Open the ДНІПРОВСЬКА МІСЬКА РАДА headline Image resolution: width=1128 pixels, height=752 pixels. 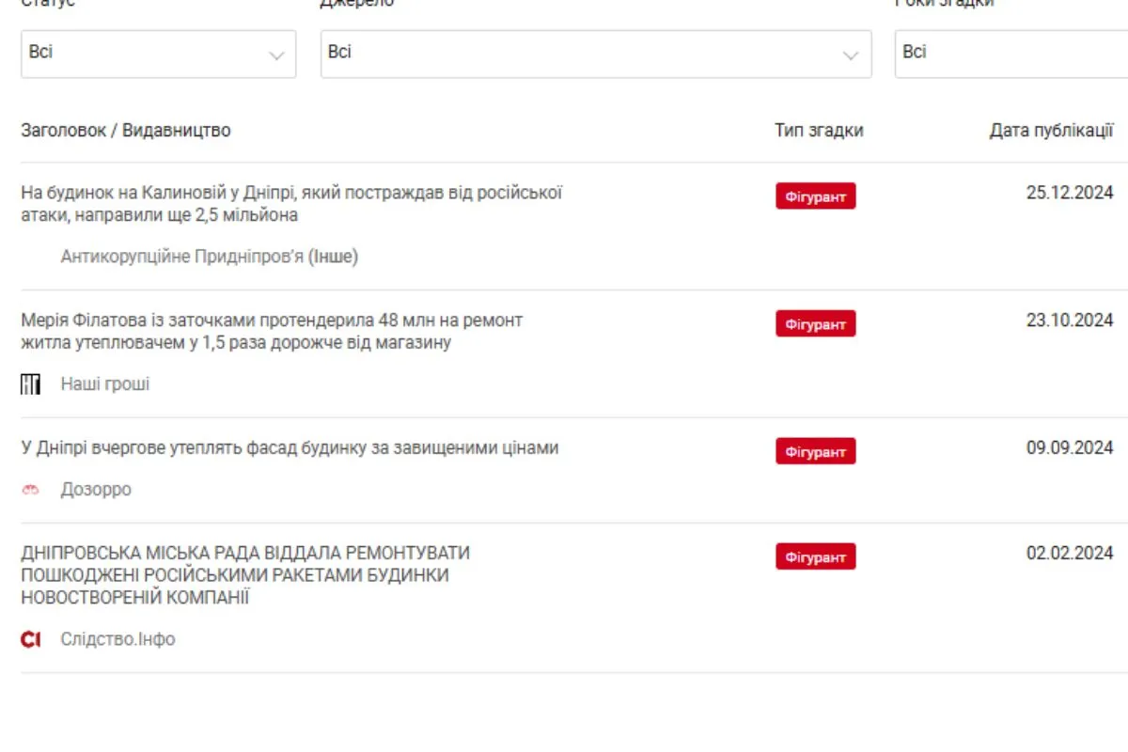(245, 574)
